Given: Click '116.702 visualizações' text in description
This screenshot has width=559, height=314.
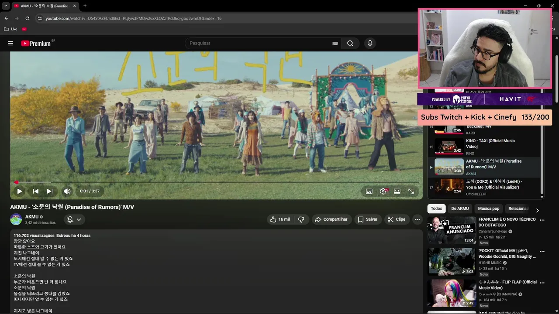Looking at the screenshot, I should (x=34, y=235).
